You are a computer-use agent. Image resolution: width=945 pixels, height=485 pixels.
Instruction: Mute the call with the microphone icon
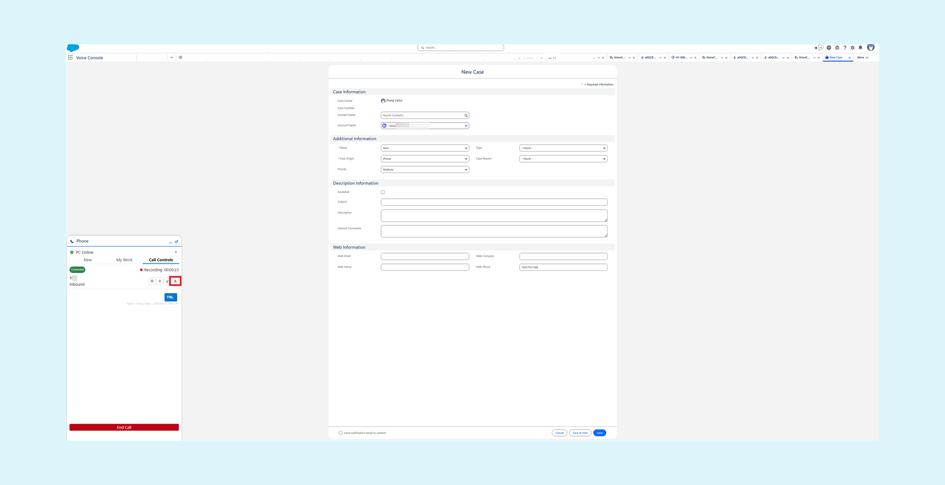[x=160, y=281]
